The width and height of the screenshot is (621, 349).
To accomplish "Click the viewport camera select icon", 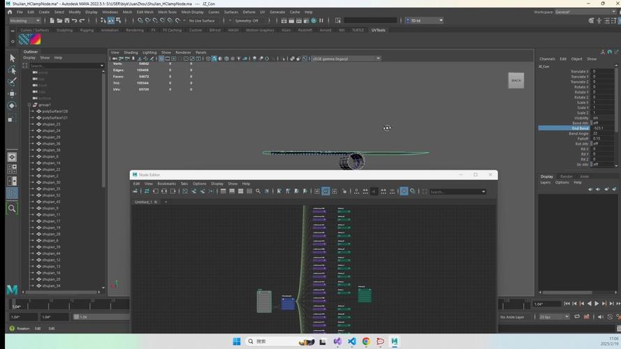I will click(x=115, y=59).
